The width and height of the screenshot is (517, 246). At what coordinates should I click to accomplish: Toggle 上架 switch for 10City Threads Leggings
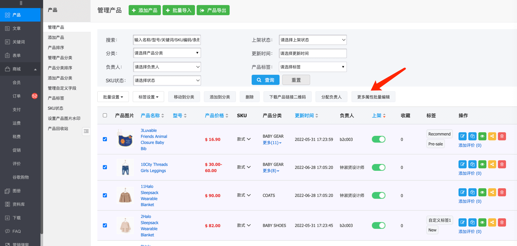378,167
